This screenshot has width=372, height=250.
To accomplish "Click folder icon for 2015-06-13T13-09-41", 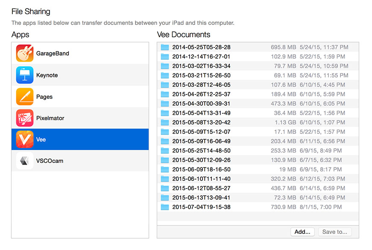I will pyautogui.click(x=165, y=197).
